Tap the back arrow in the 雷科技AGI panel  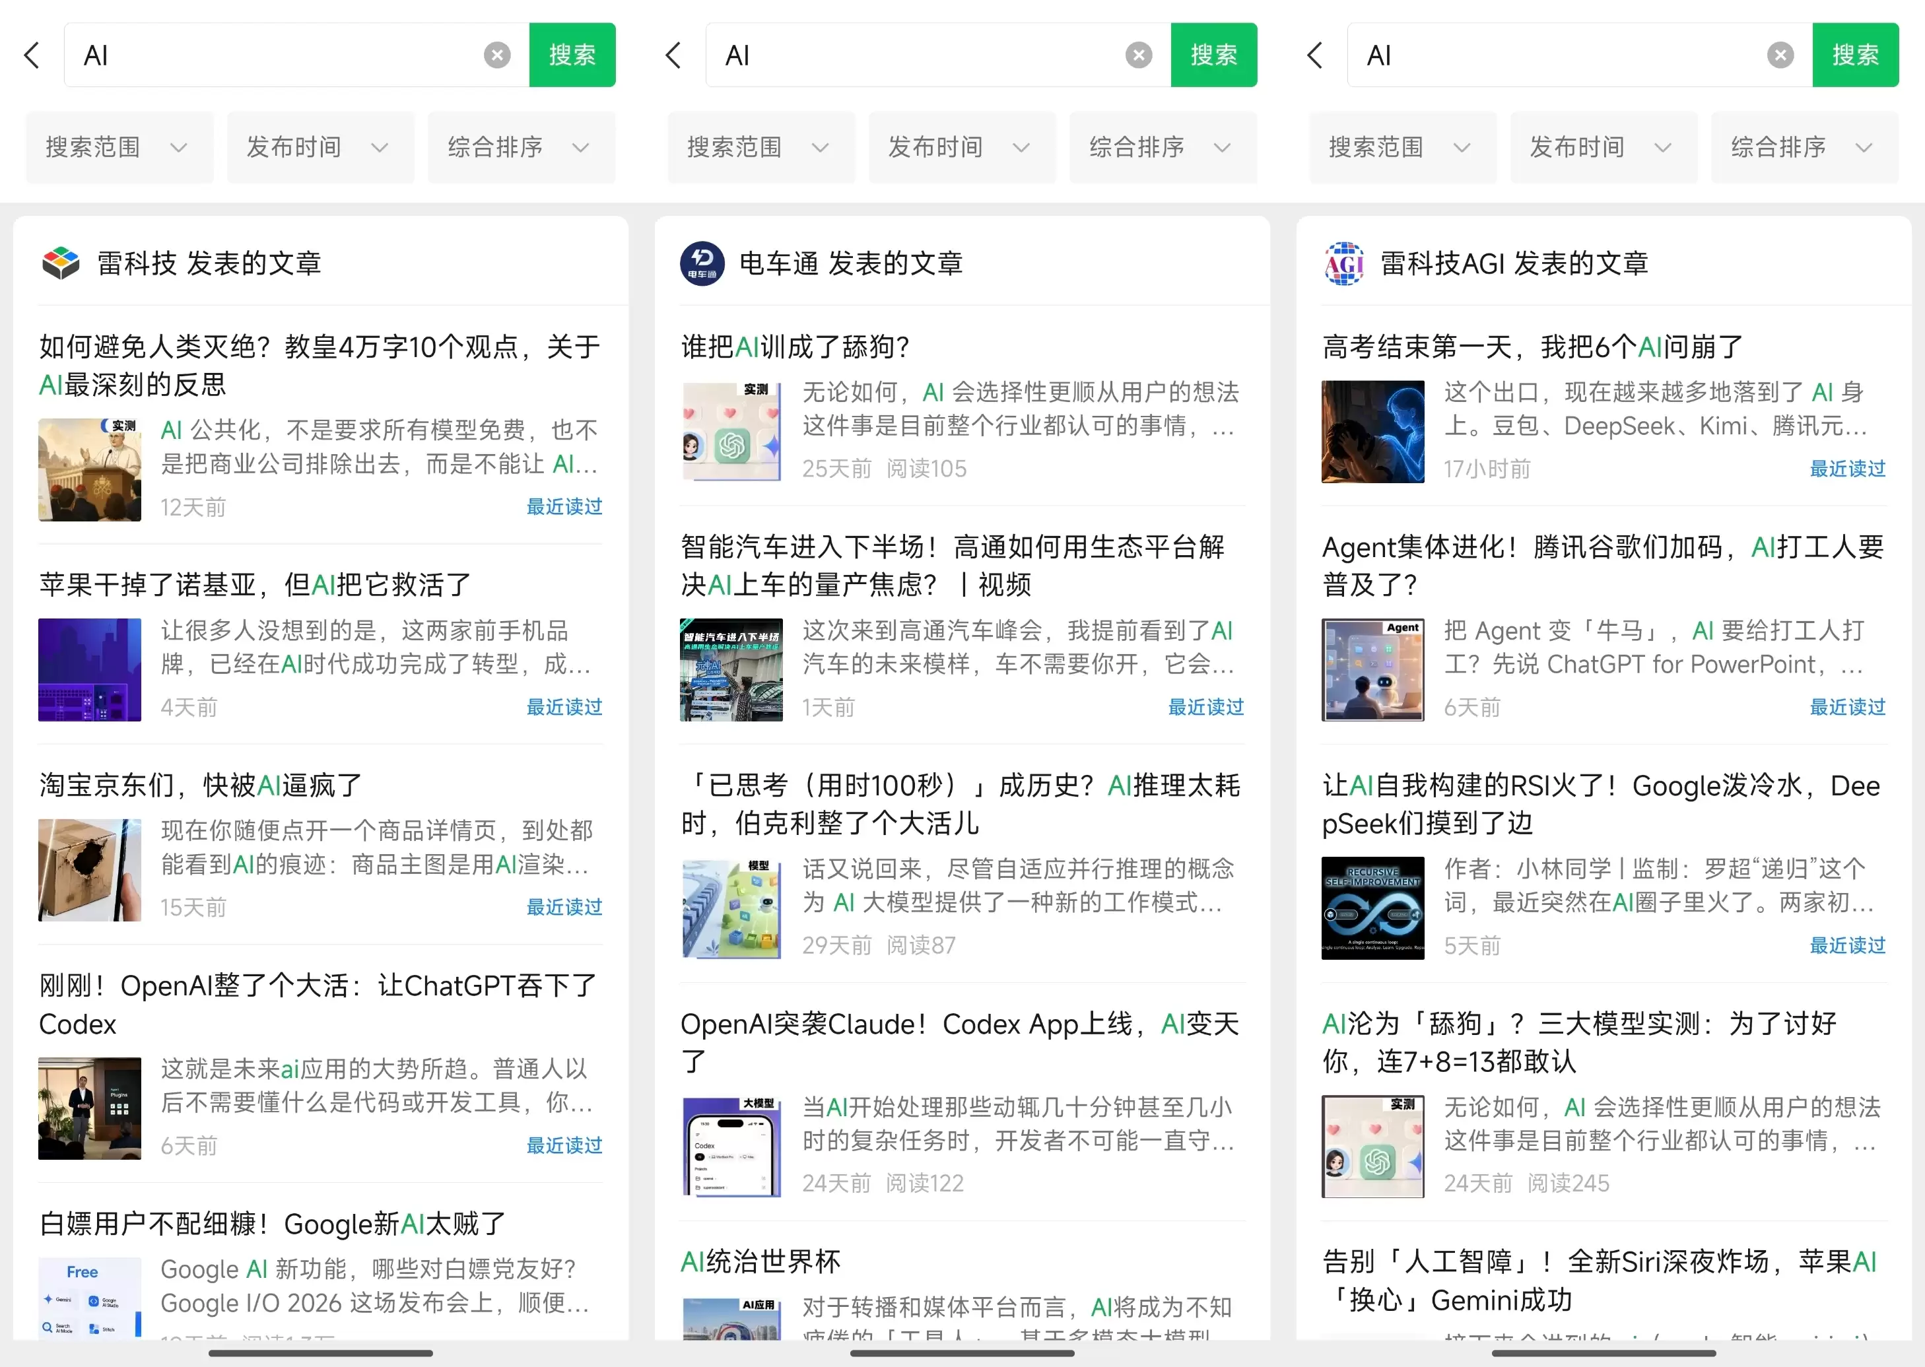point(1315,55)
